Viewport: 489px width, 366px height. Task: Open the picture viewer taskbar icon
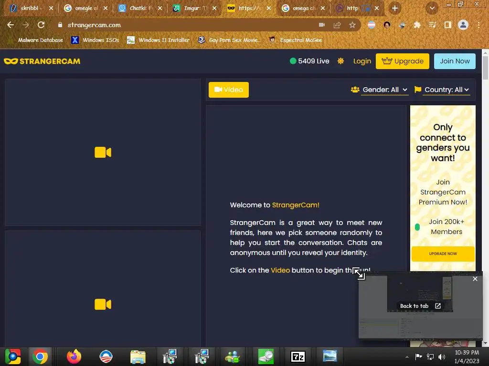coord(330,356)
